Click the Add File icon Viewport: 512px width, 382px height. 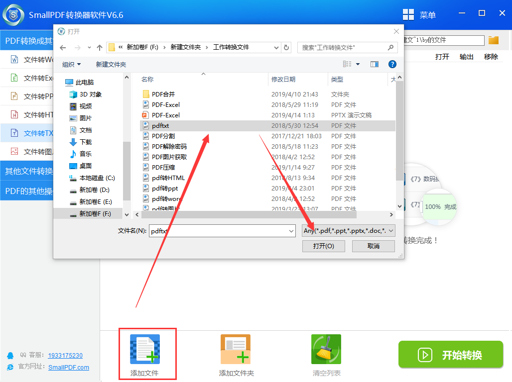[x=145, y=349]
